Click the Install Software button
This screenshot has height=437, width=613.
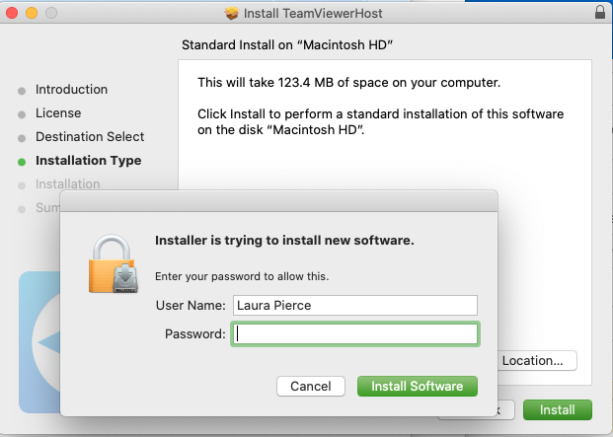418,387
